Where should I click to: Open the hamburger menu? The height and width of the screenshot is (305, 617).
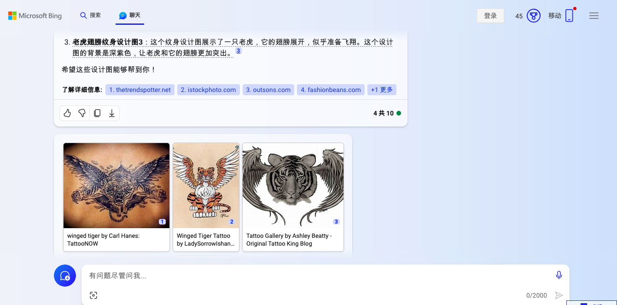pyautogui.click(x=594, y=16)
